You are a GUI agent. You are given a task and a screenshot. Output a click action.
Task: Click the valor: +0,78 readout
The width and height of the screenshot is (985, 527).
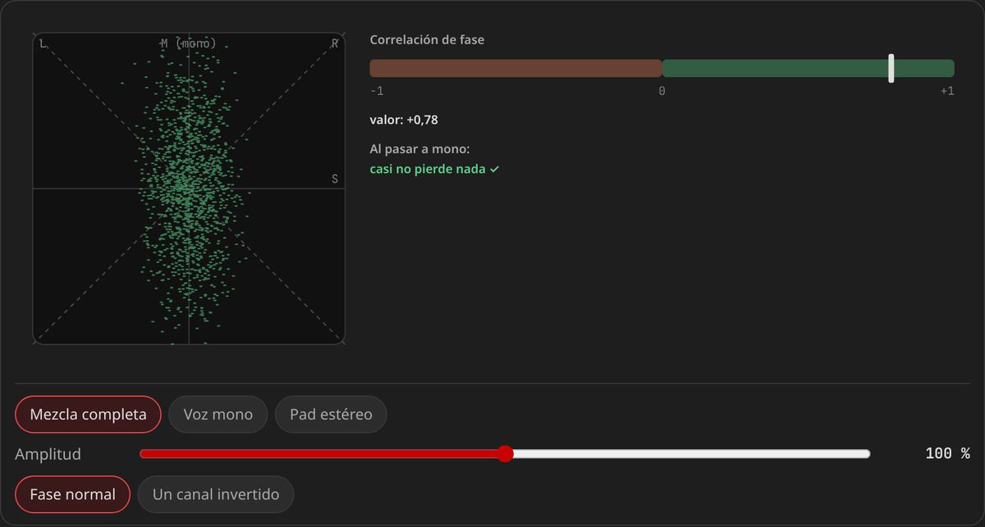(x=404, y=120)
